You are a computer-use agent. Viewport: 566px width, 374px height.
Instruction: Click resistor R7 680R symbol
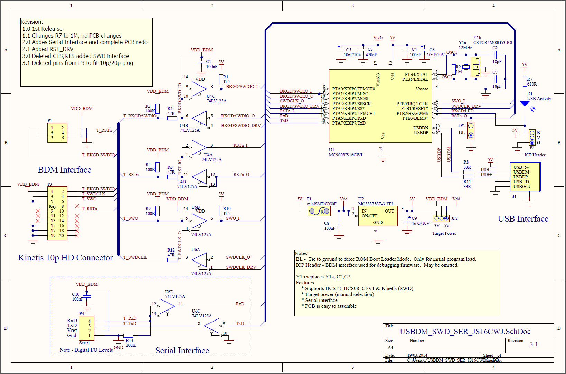point(525,81)
